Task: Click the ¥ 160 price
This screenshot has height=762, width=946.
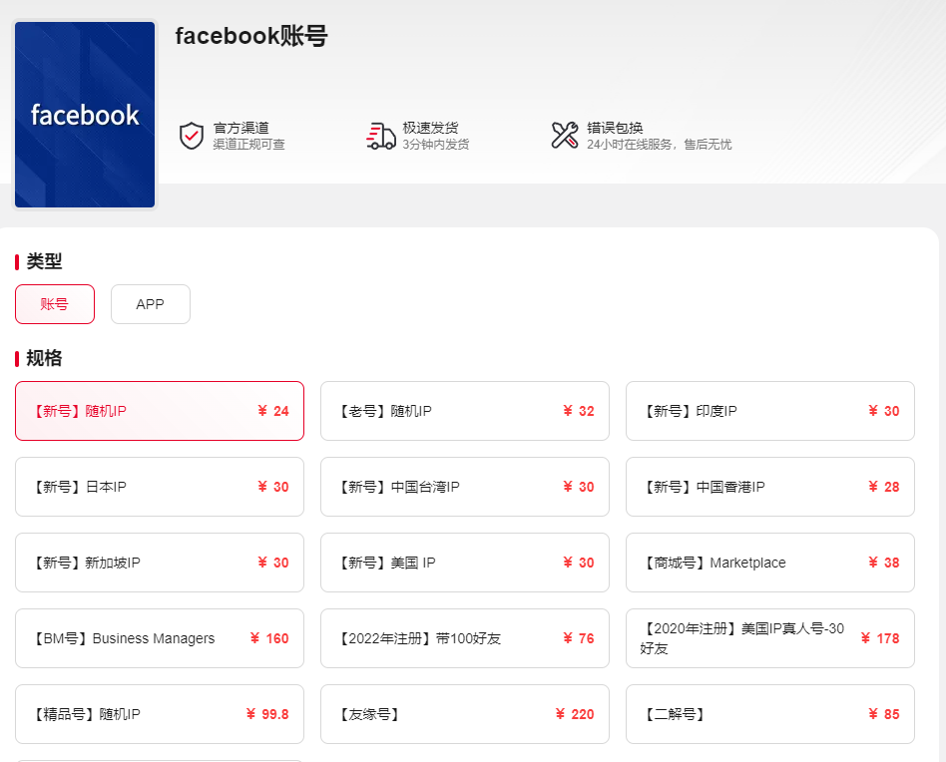Action: pyautogui.click(x=269, y=639)
